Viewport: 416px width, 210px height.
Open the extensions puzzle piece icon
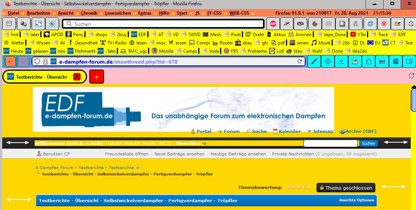pos(369,61)
